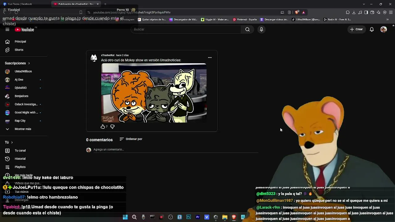Open Premiere Pro from the taskbar
This screenshot has height=222, width=395.
point(198,217)
